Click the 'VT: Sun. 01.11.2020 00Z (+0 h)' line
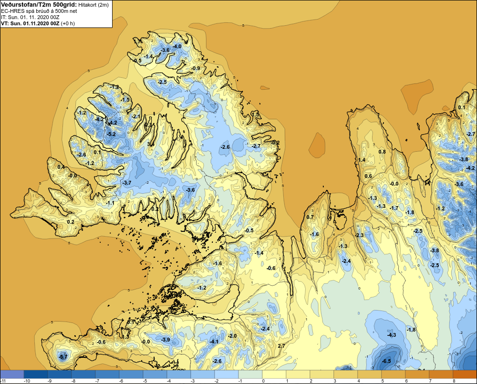Image resolution: width=477 pixels, height=384 pixels. tap(38, 23)
